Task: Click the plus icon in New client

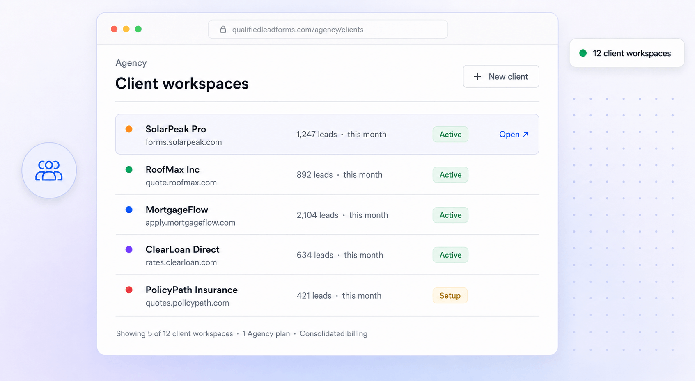Action: (x=477, y=77)
